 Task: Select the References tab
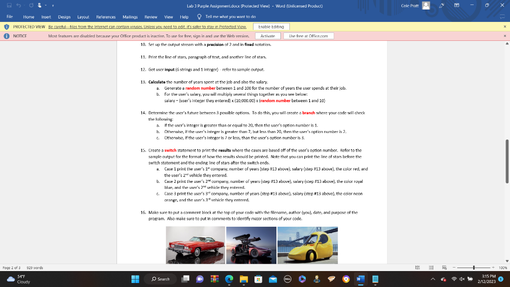[x=106, y=16]
